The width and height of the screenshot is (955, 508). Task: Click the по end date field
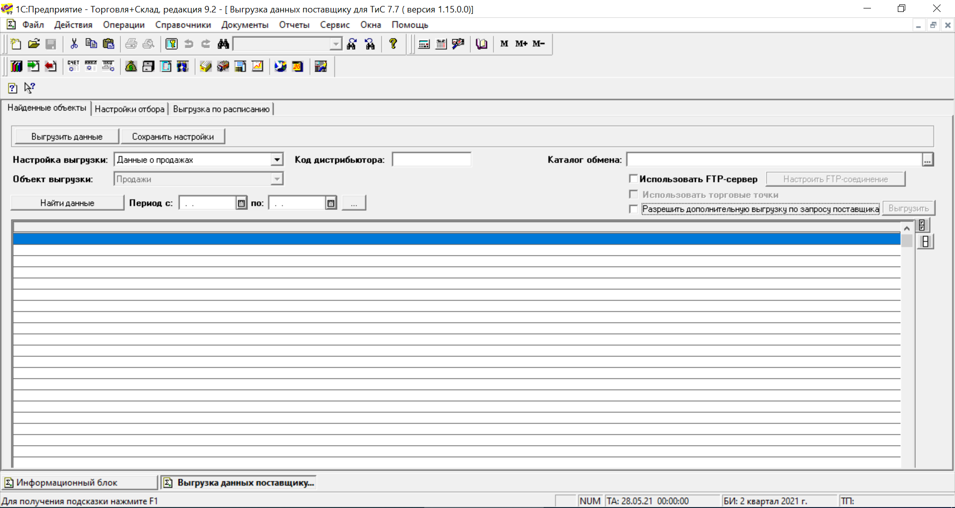click(x=297, y=203)
